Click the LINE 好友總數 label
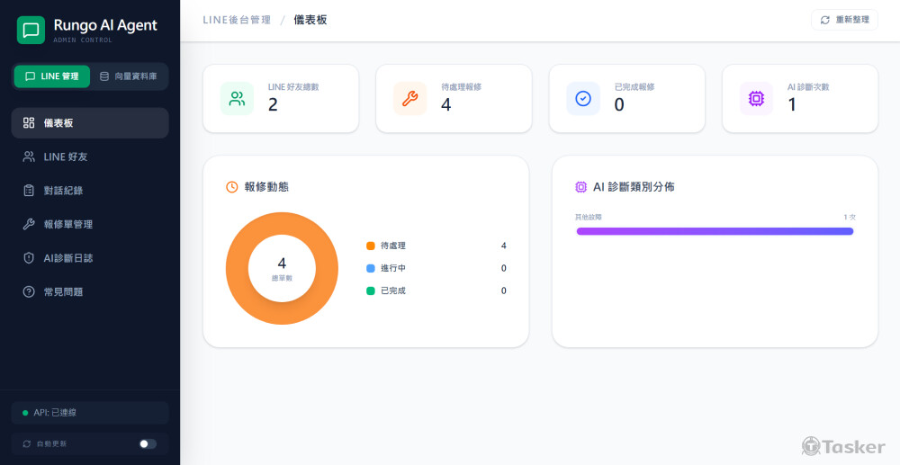 (293, 87)
